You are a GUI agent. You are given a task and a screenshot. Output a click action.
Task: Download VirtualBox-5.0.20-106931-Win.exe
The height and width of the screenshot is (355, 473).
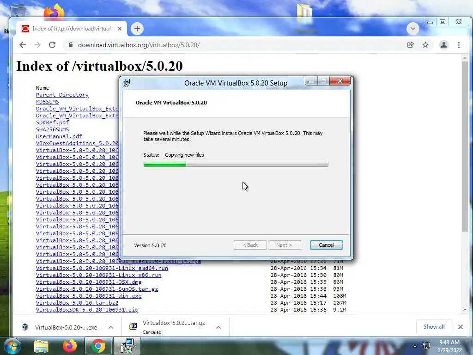89,296
